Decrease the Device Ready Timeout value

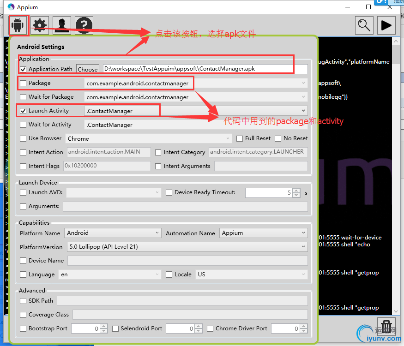pos(296,195)
